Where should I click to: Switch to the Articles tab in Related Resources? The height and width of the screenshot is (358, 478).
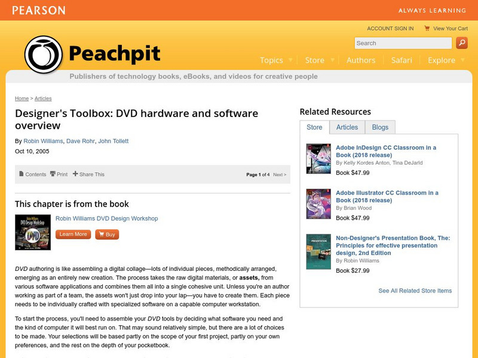(x=347, y=127)
